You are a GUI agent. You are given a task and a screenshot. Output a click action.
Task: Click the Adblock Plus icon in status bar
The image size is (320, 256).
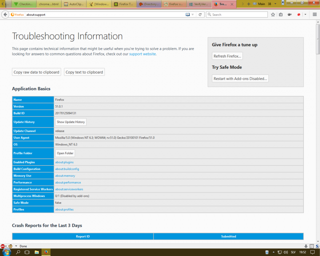(3, 246)
